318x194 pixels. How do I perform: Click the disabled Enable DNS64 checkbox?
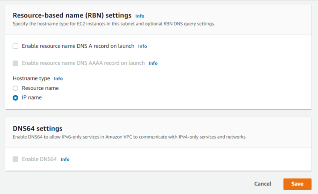pyautogui.click(x=15, y=159)
